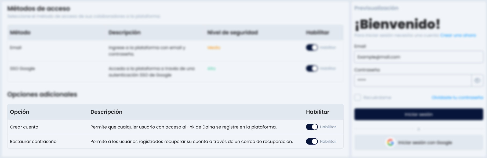The image size is (487, 158).
Task: Toggle visibility of the Contraseña field
Action: click(x=477, y=80)
